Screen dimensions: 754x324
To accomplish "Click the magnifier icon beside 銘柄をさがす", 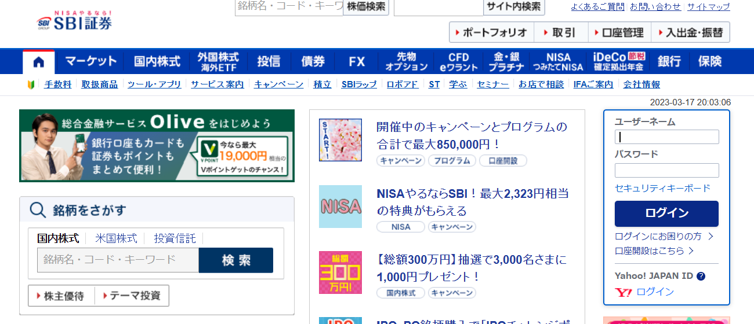I will coord(38,210).
